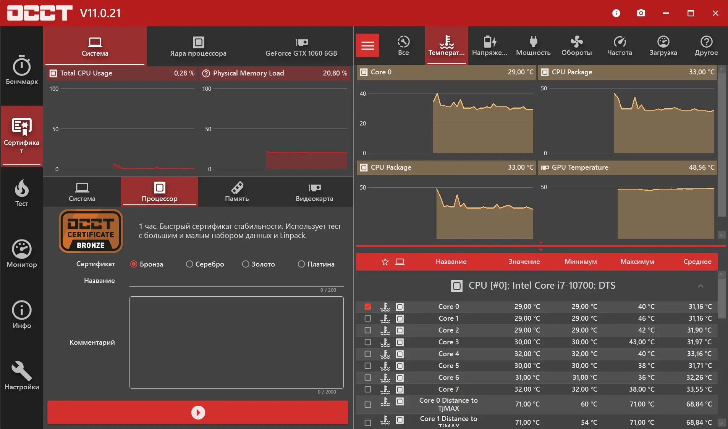Sort table by Минимум column
The height and width of the screenshot is (429, 728).
pos(581,262)
